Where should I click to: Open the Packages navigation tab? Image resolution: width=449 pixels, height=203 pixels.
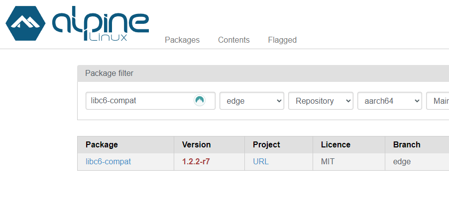coord(182,40)
